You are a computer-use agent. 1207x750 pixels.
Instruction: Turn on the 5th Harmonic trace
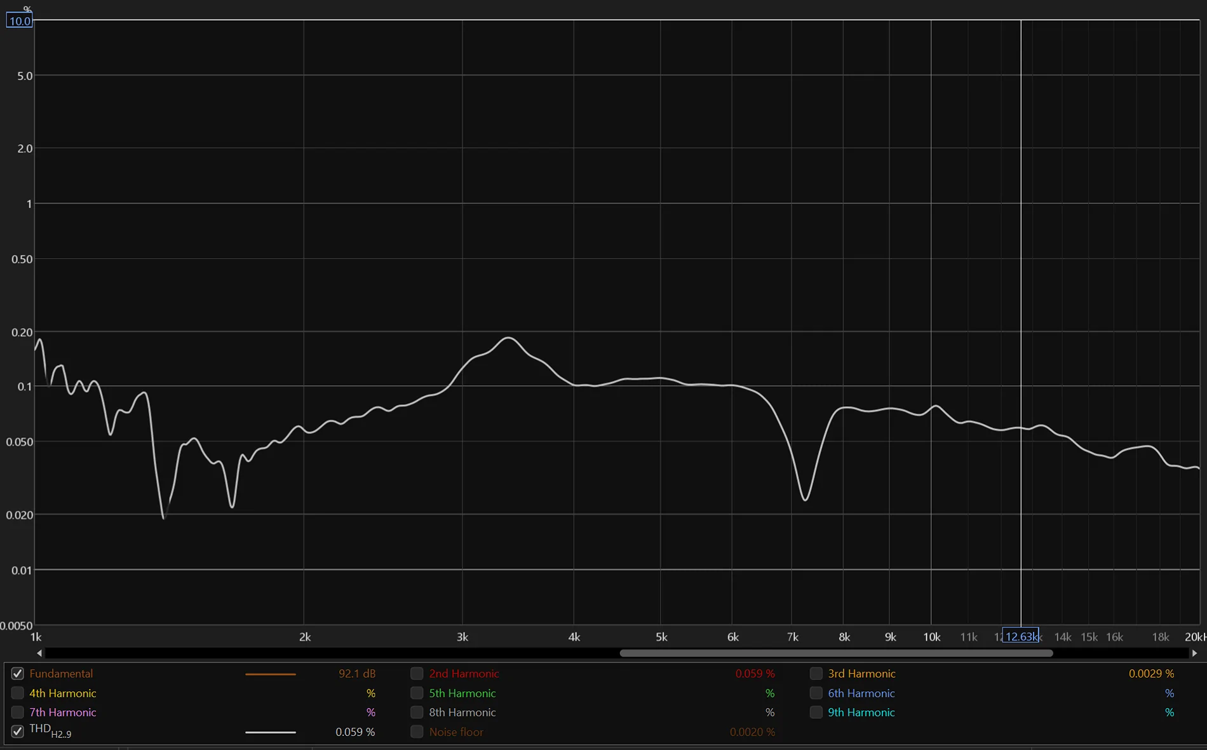(417, 693)
